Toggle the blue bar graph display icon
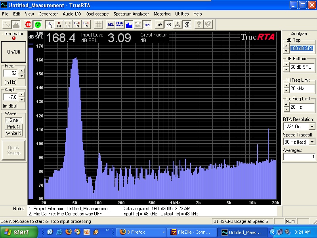Image resolution: width=317 pixels, height=238 pixels. 129,25
